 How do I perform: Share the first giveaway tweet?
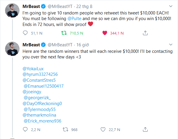145,33
